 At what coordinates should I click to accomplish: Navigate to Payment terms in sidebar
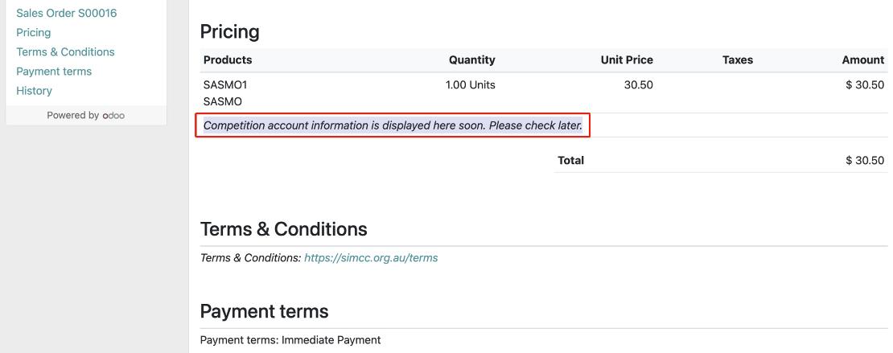pyautogui.click(x=54, y=72)
